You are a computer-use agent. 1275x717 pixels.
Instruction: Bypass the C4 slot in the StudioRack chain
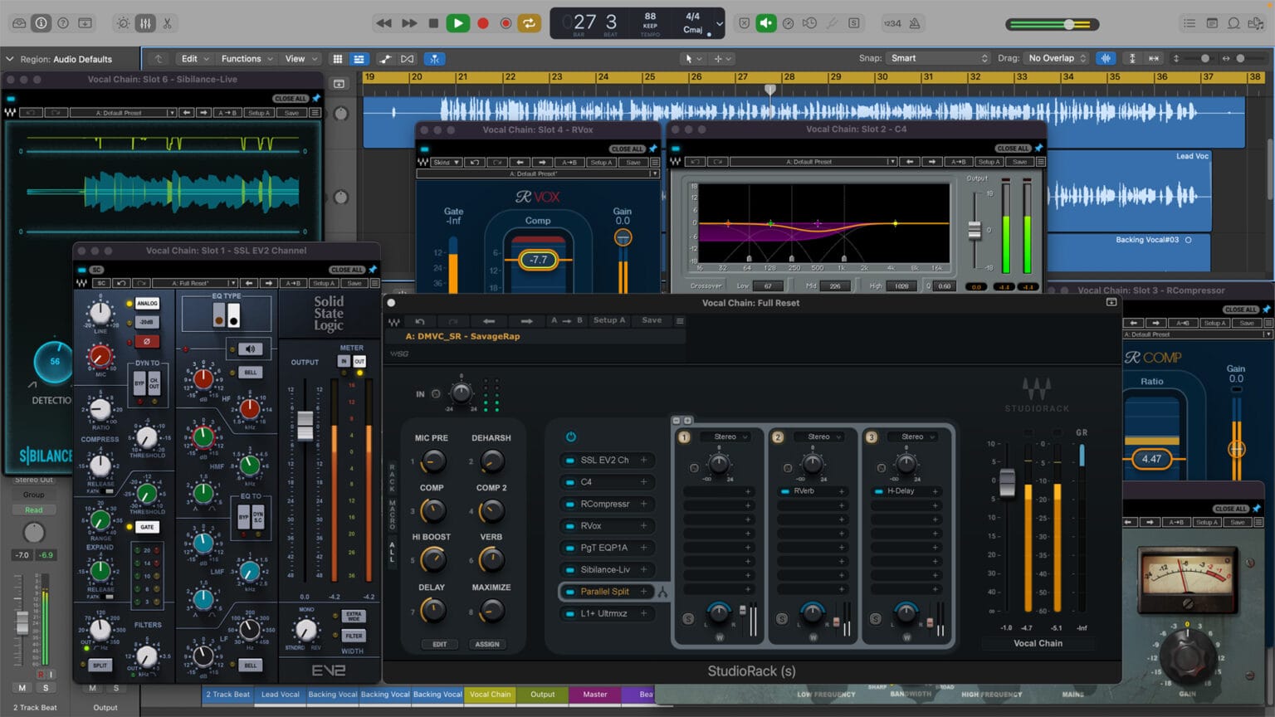[570, 482]
